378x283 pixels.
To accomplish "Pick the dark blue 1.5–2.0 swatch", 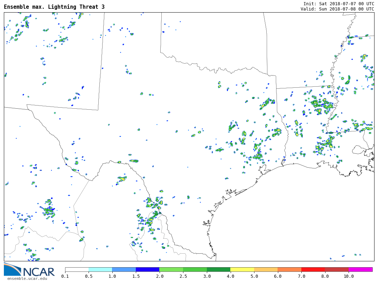I will (x=148, y=269).
